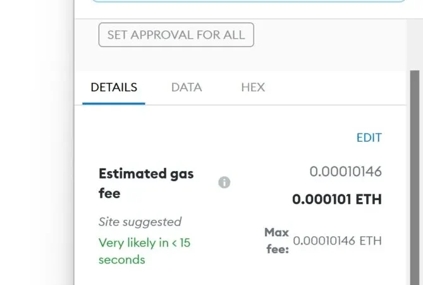Screen dimensions: 423x285
Task: Click the bold 0.000101 ETH value
Action: (337, 199)
